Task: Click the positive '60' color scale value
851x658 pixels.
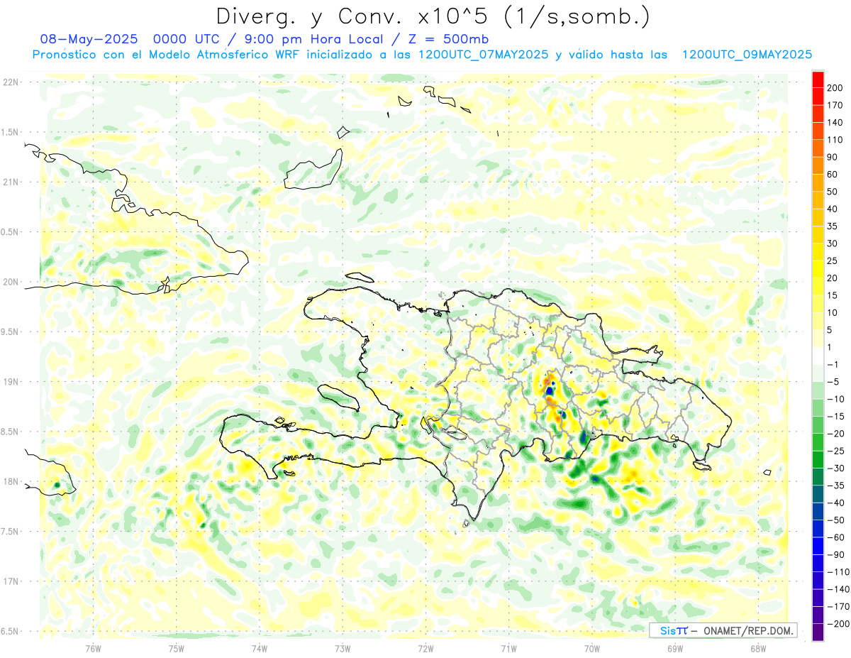Action: click(x=832, y=175)
